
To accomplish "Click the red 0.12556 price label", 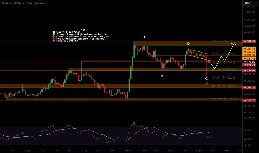I will pos(250,71).
